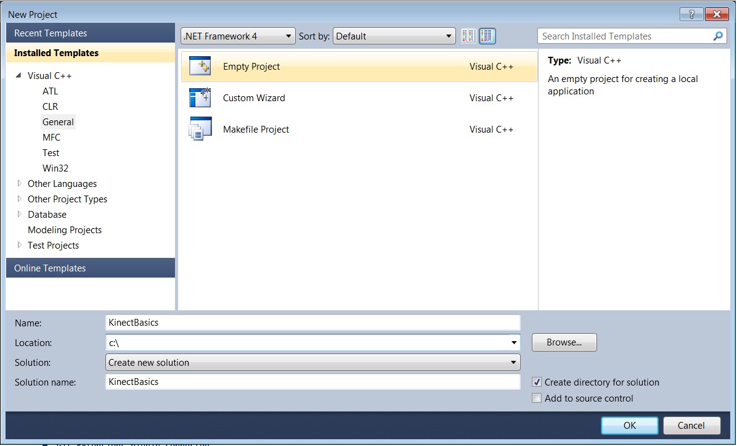Expand the Test Projects node
Screen dimensions: 737x446
click(x=19, y=245)
